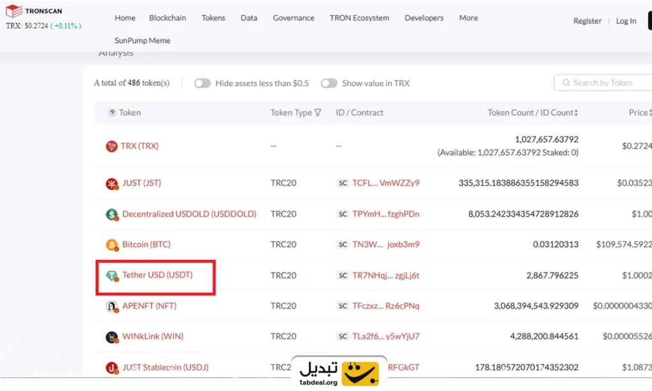Open contract TPYmH... fzghPDn

[386, 214]
